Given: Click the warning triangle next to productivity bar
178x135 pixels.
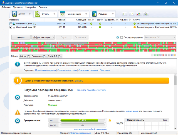Looking at the screenshot, I should pyautogui.click(x=110, y=120).
